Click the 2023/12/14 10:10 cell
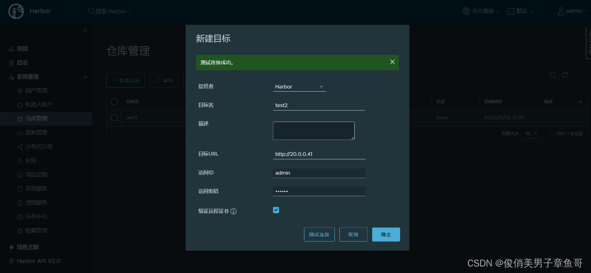 504,118
